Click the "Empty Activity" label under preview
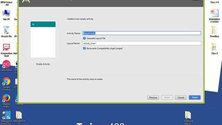This screenshot has height=125, width=222. [x=43, y=64]
